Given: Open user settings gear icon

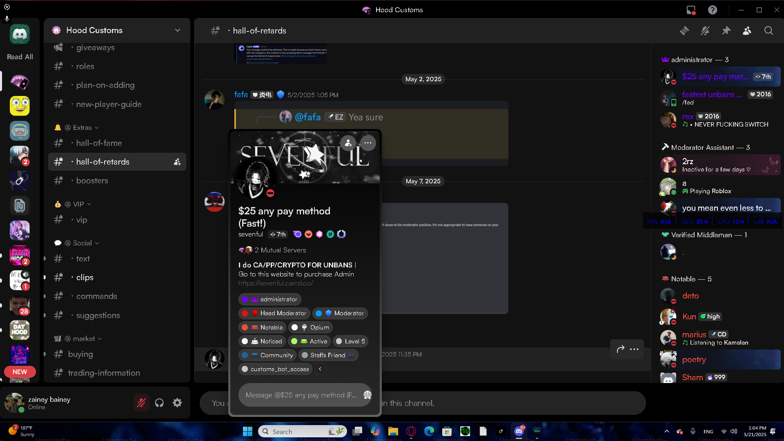Looking at the screenshot, I should 177,403.
